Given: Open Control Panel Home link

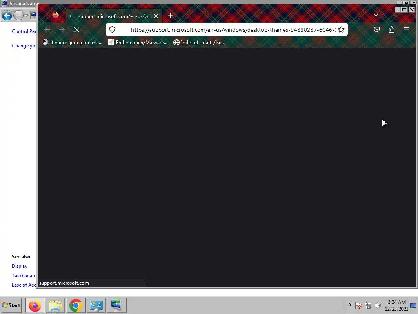Looking at the screenshot, I should pos(23,31).
